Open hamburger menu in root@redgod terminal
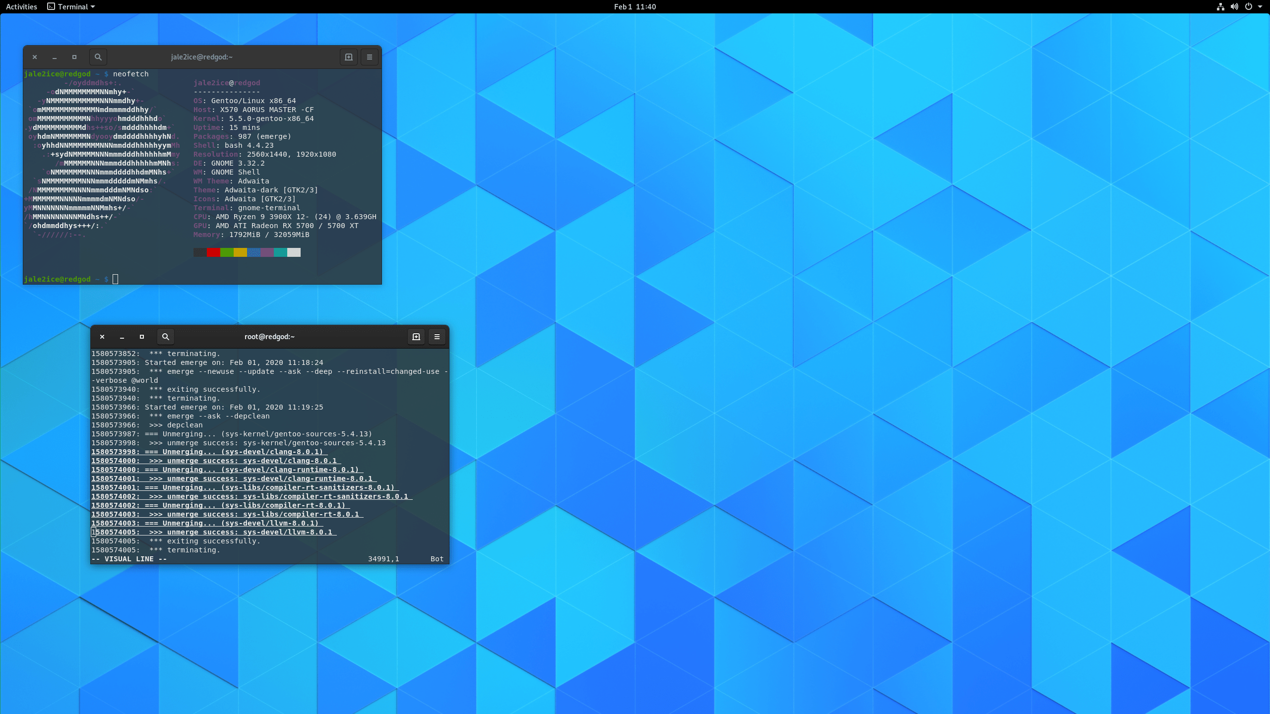This screenshot has height=714, width=1270. pyautogui.click(x=437, y=337)
